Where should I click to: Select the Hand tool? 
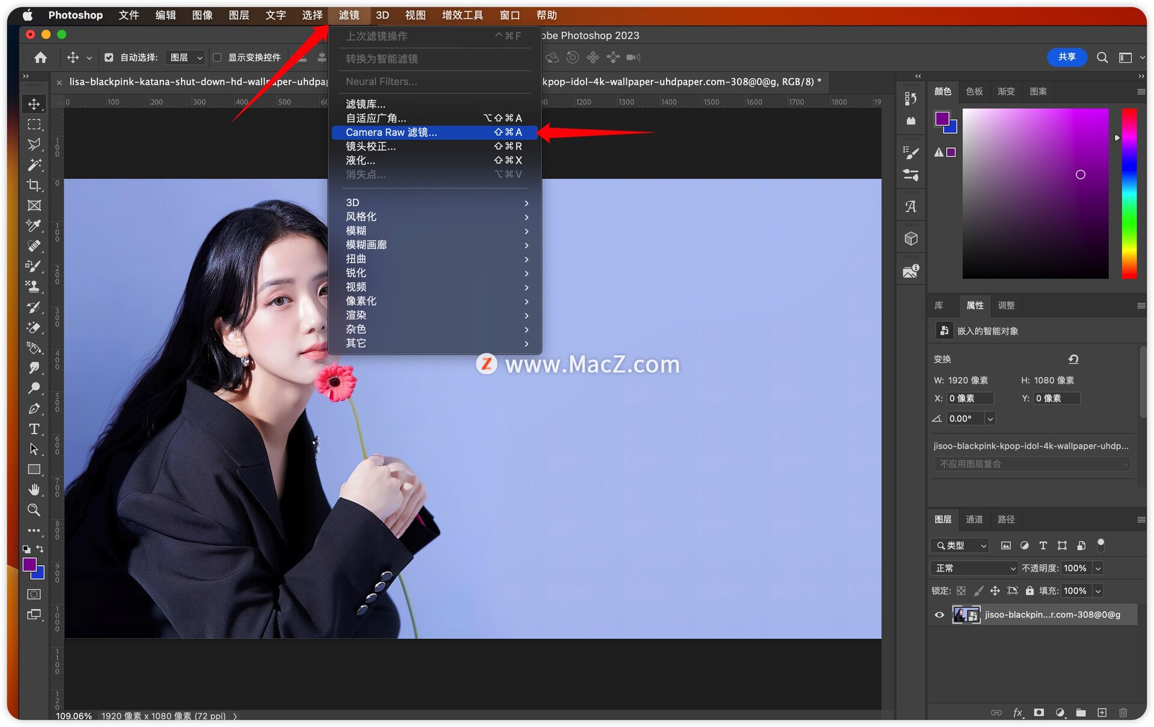point(34,489)
